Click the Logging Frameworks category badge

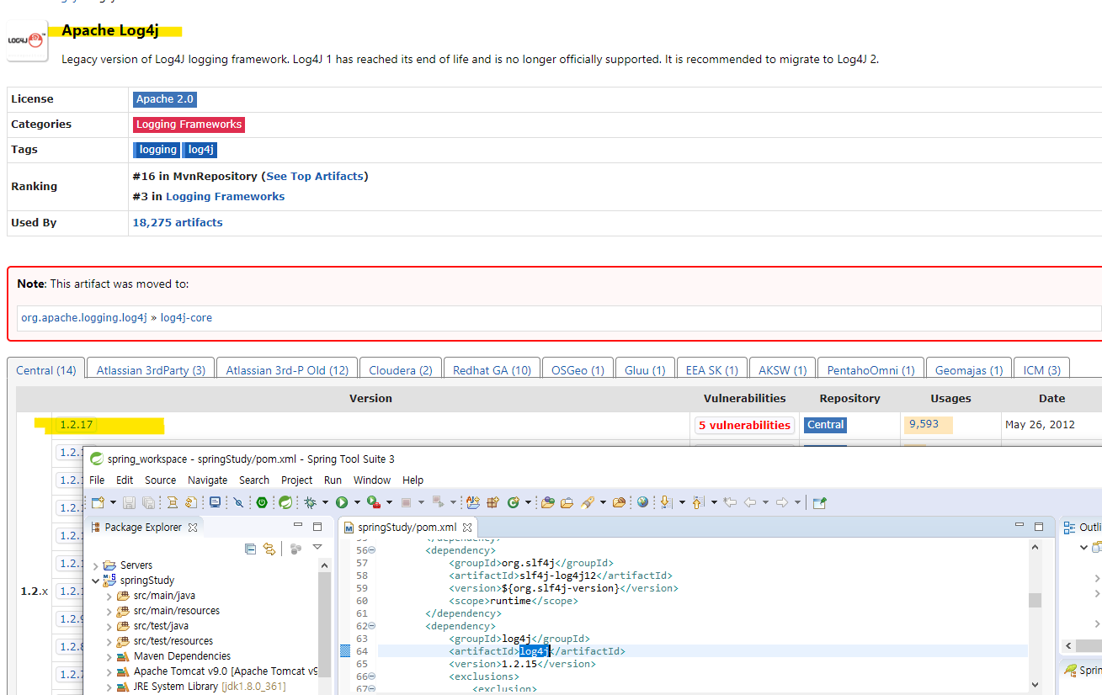pyautogui.click(x=189, y=124)
